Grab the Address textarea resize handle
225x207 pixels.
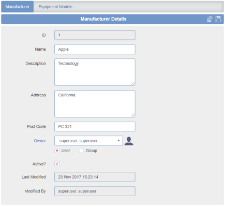[x=133, y=115]
